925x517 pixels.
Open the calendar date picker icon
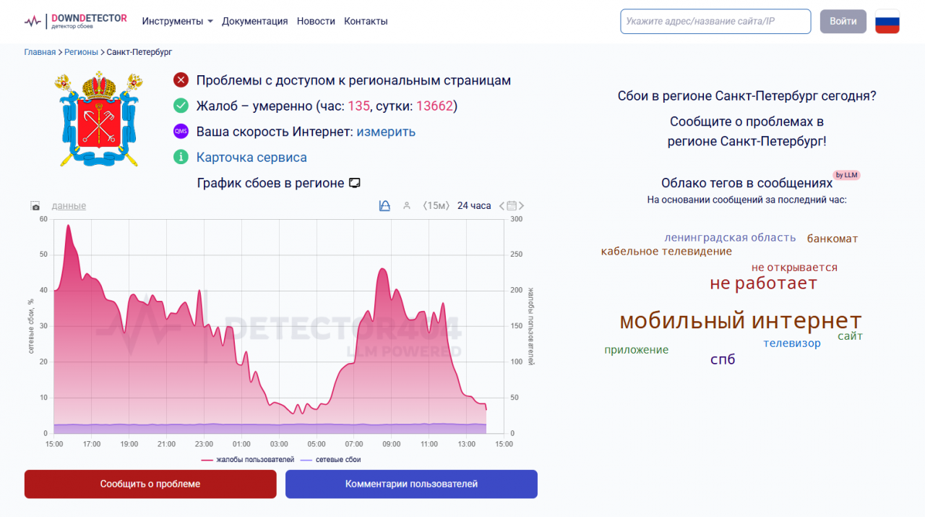[x=512, y=206]
